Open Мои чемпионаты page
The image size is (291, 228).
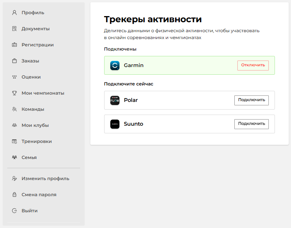pos(44,93)
